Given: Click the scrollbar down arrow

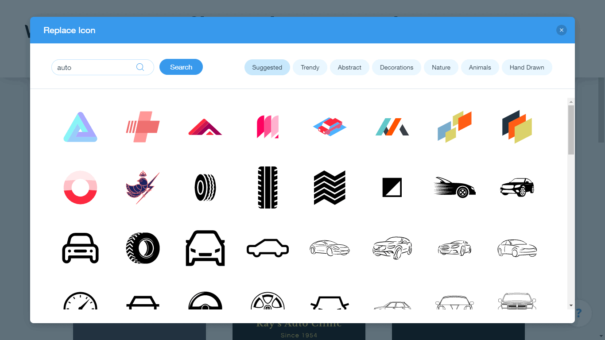Looking at the screenshot, I should point(571,305).
